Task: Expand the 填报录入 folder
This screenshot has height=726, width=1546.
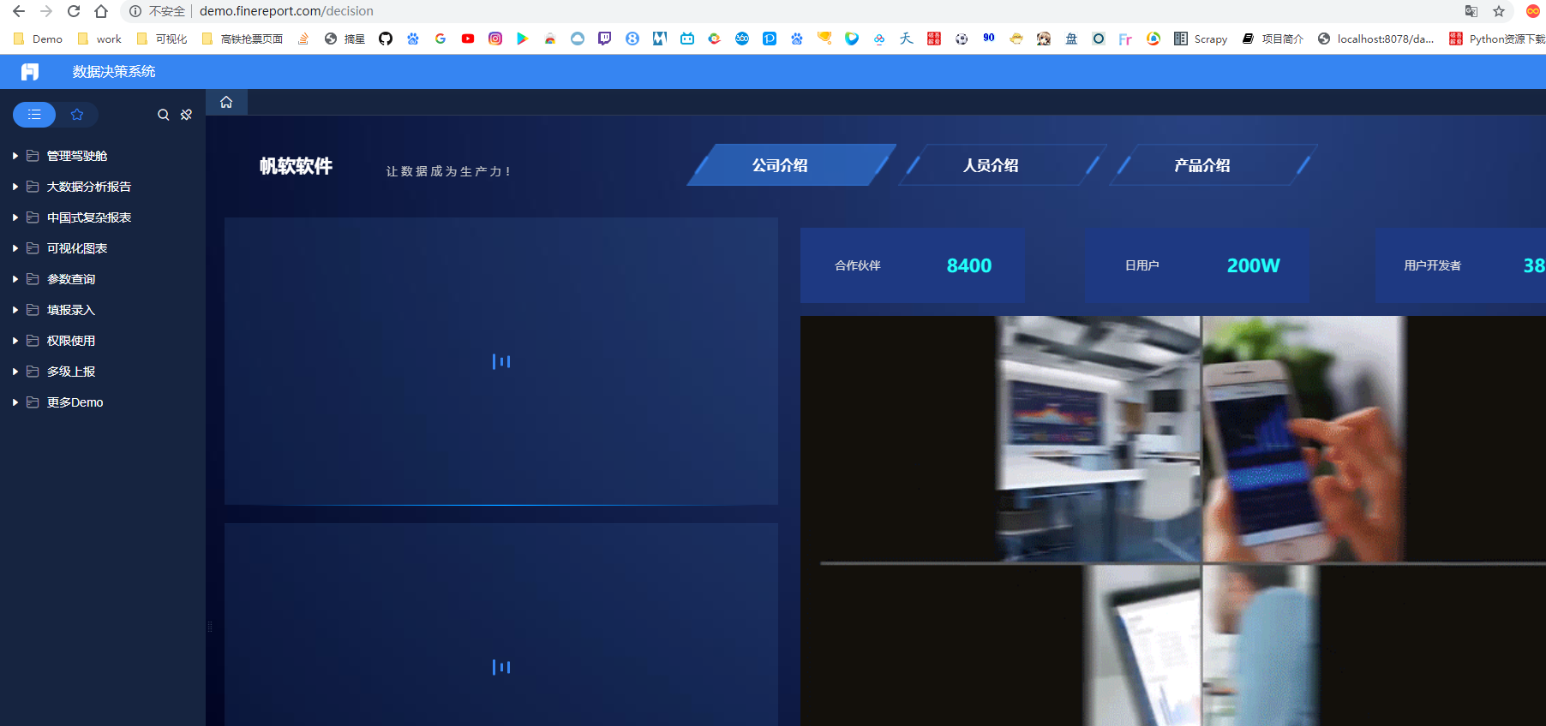Action: tap(15, 310)
